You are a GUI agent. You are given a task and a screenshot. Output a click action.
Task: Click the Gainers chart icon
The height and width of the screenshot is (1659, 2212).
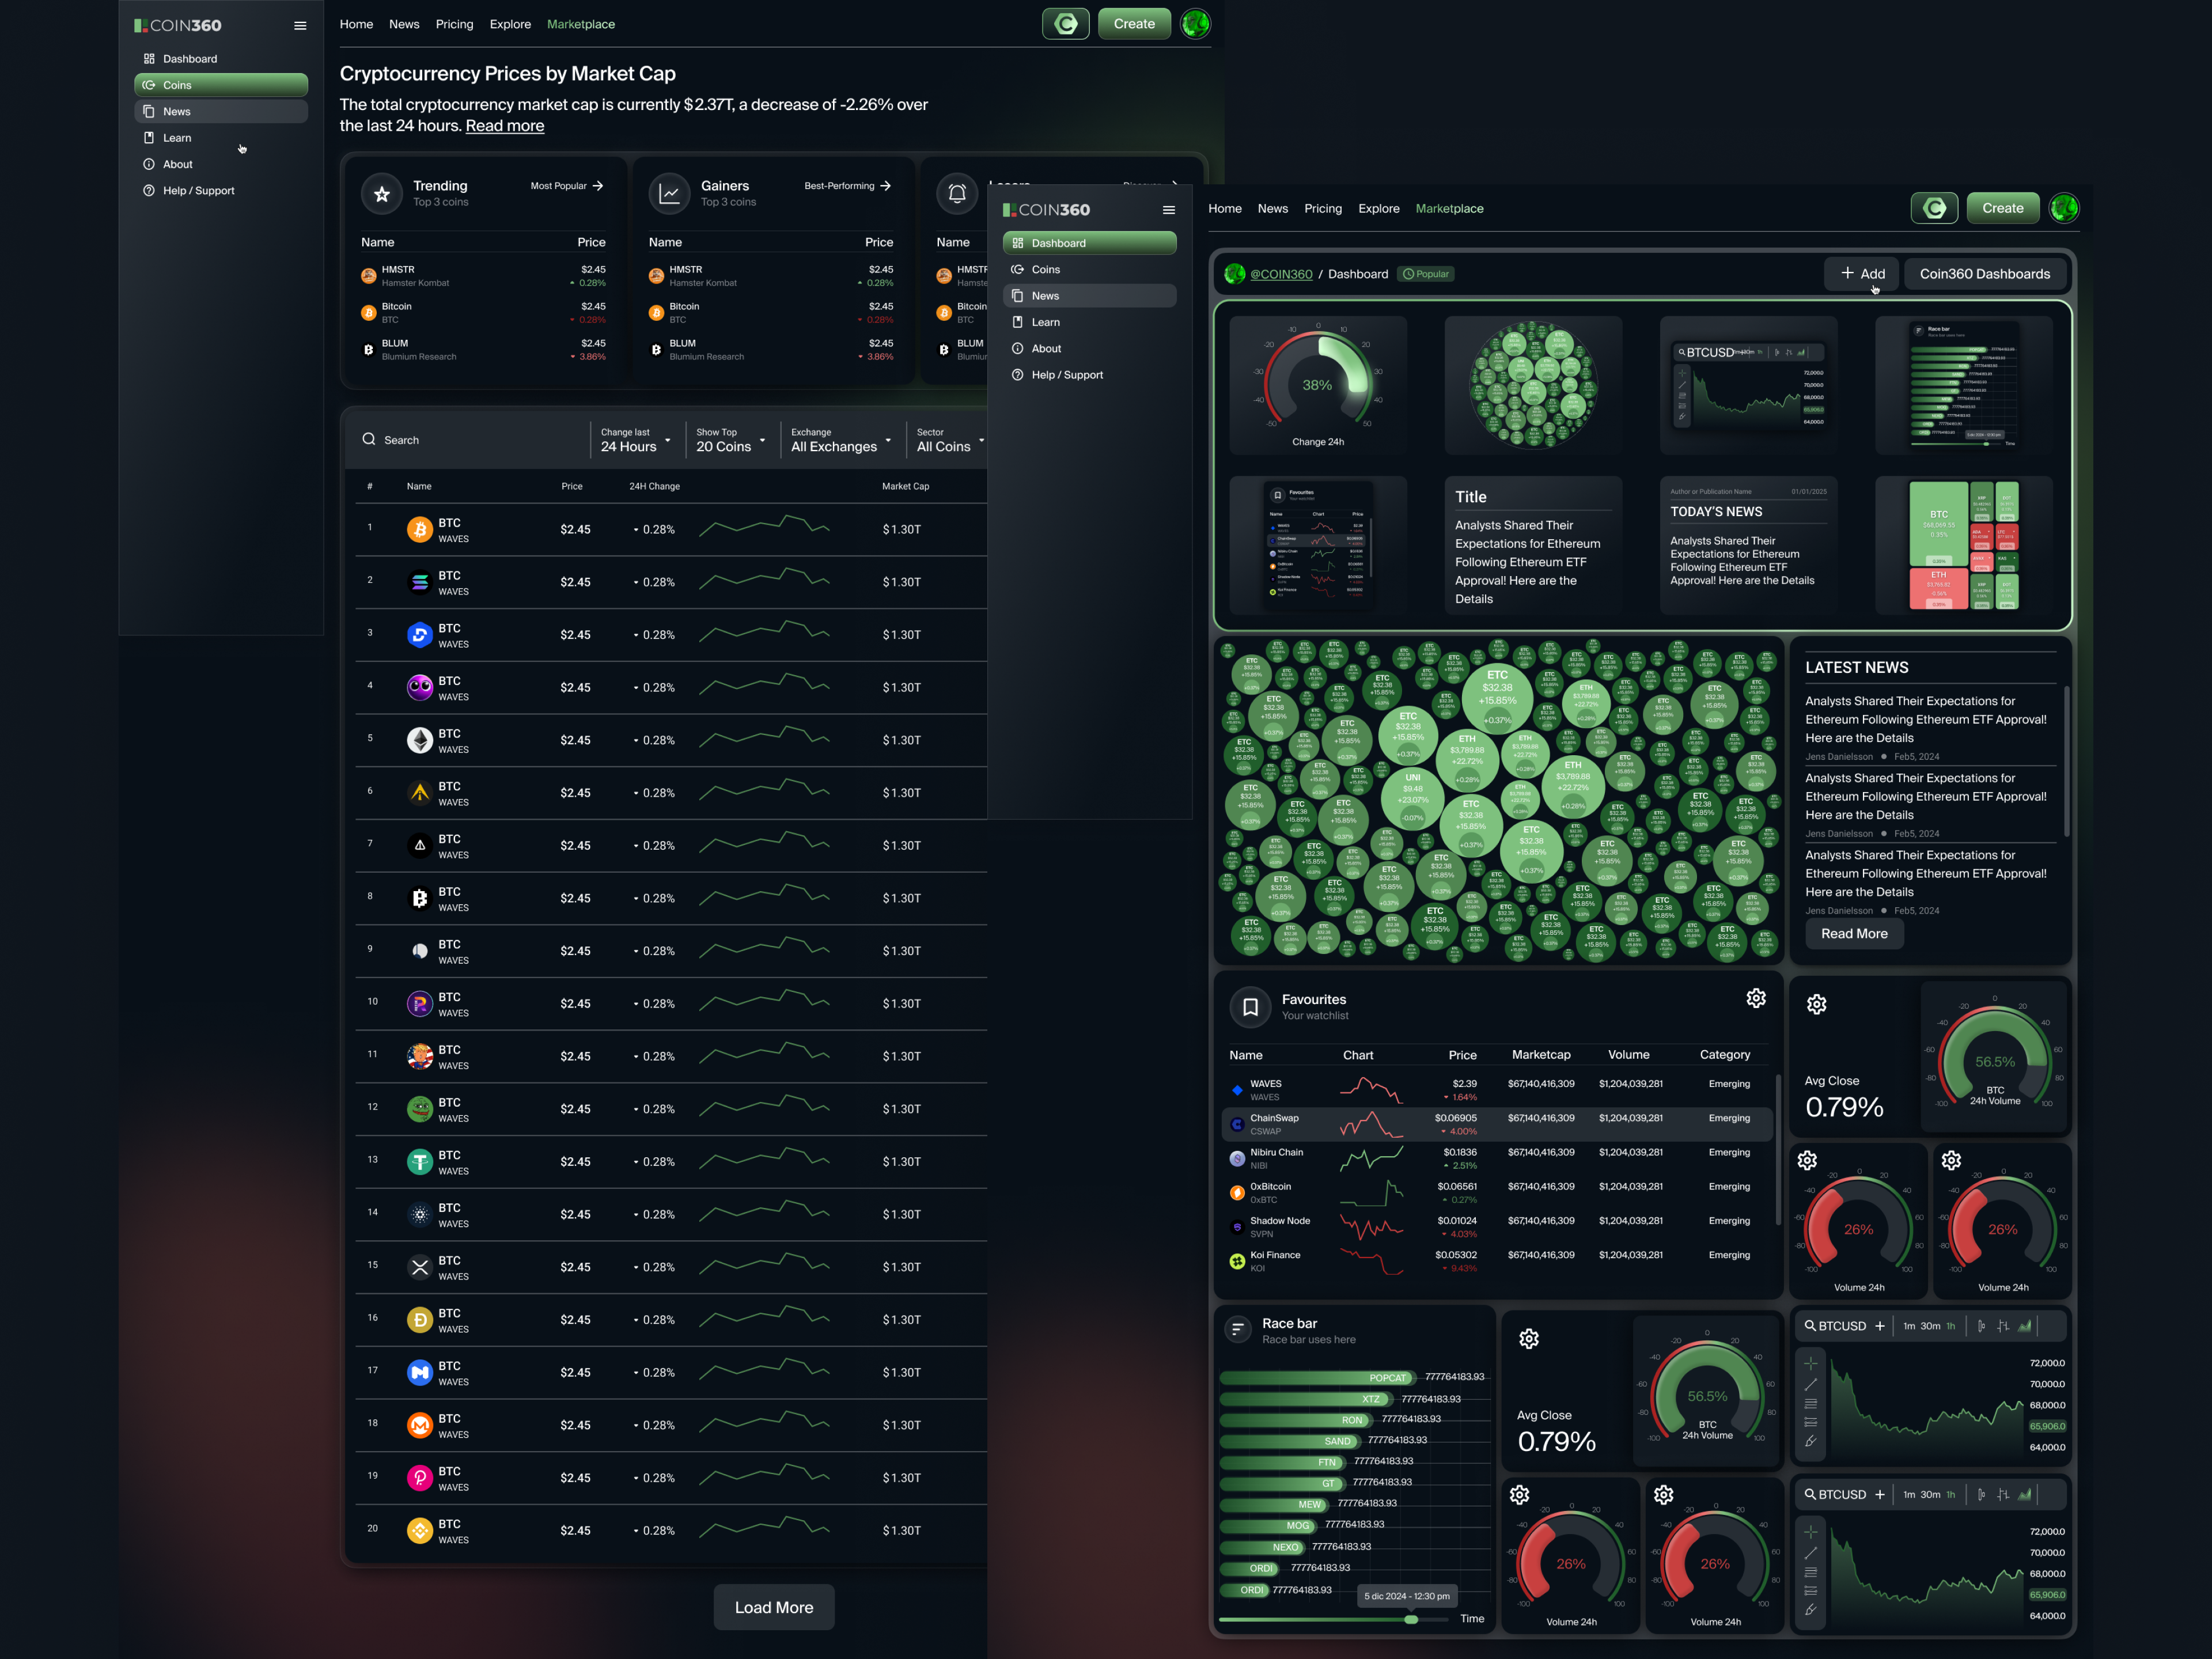[x=669, y=194]
